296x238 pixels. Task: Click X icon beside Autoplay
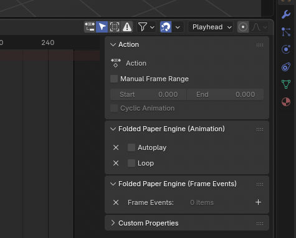[116, 147]
